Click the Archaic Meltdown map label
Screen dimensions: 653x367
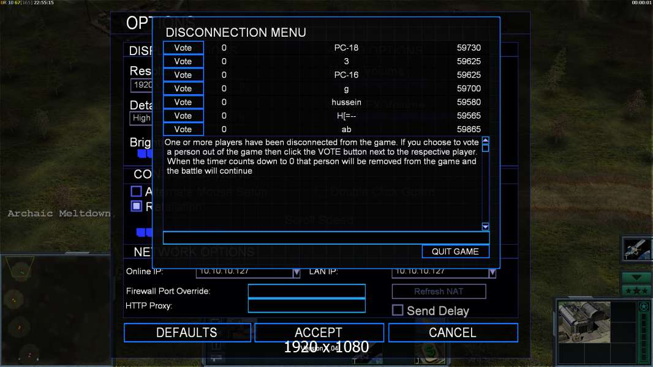[x=59, y=213]
